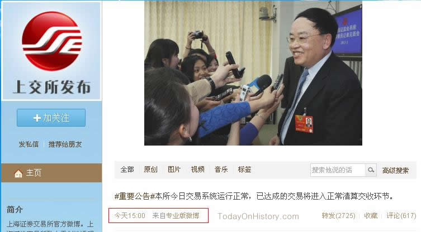Open the 视频 filter tab

click(x=197, y=170)
